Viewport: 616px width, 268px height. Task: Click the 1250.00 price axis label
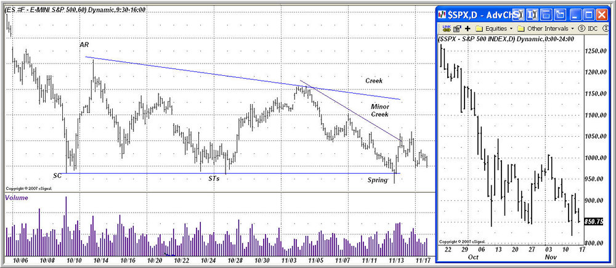click(x=594, y=51)
